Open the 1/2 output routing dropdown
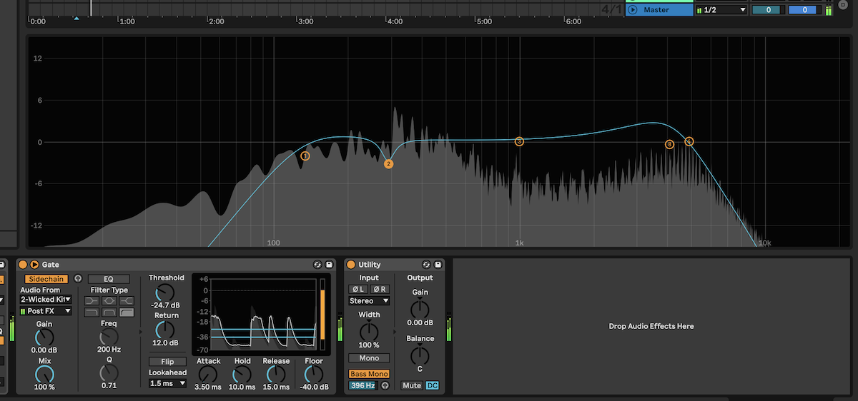The image size is (858, 401). (722, 10)
